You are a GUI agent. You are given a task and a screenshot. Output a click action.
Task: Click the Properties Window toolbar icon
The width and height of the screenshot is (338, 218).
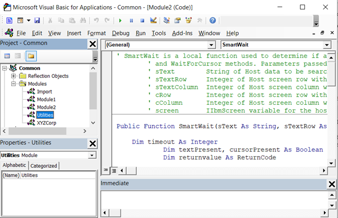click(177, 20)
